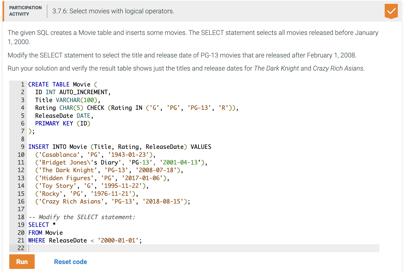The height and width of the screenshot is (272, 404).
Task: Click PRIMARY KEY on line 6
Action: pos(54,123)
